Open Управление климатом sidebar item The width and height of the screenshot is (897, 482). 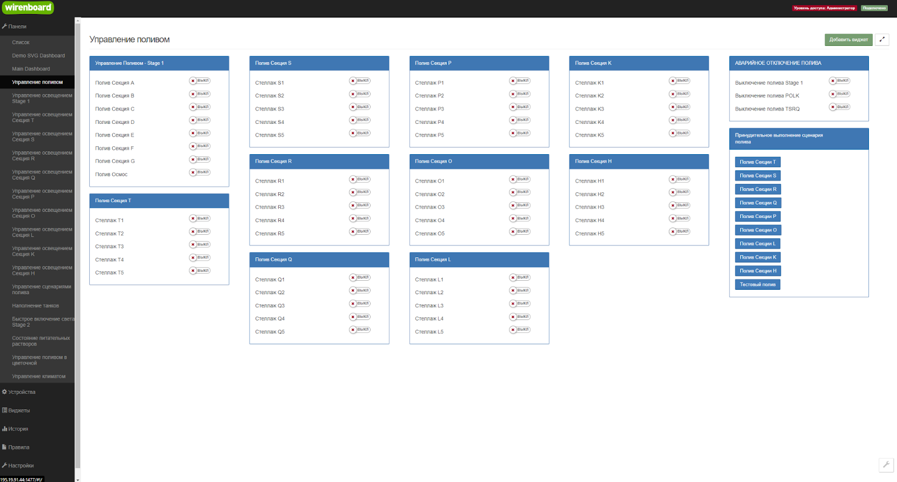point(37,377)
